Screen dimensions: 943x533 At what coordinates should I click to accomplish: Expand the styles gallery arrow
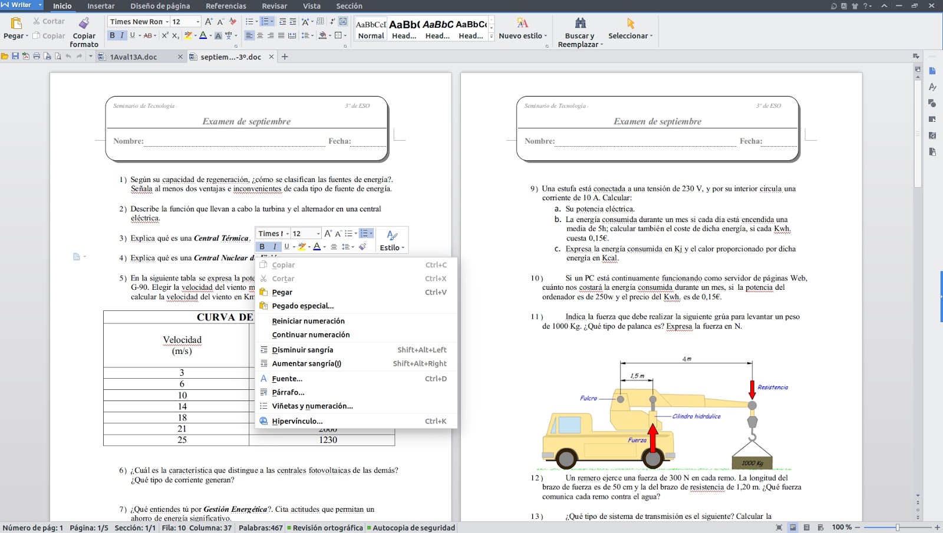pyautogui.click(x=492, y=37)
